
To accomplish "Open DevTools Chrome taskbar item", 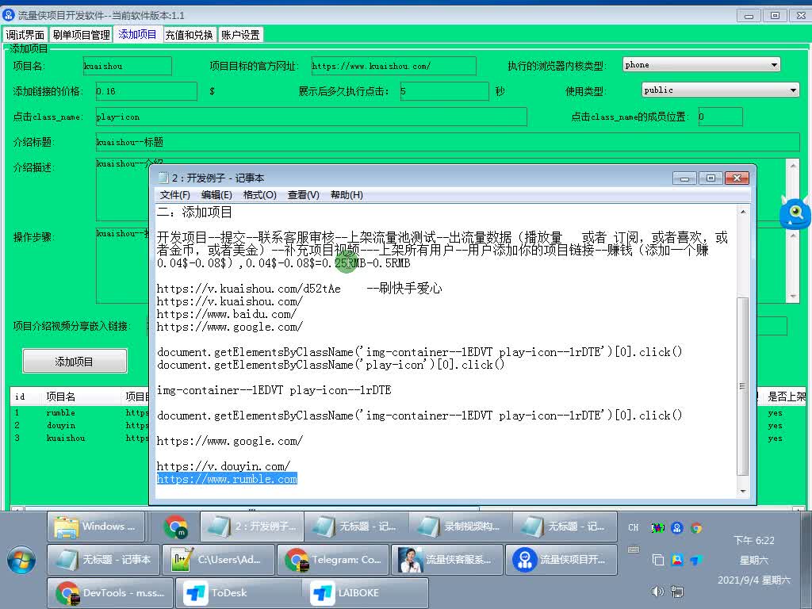I will 111,593.
